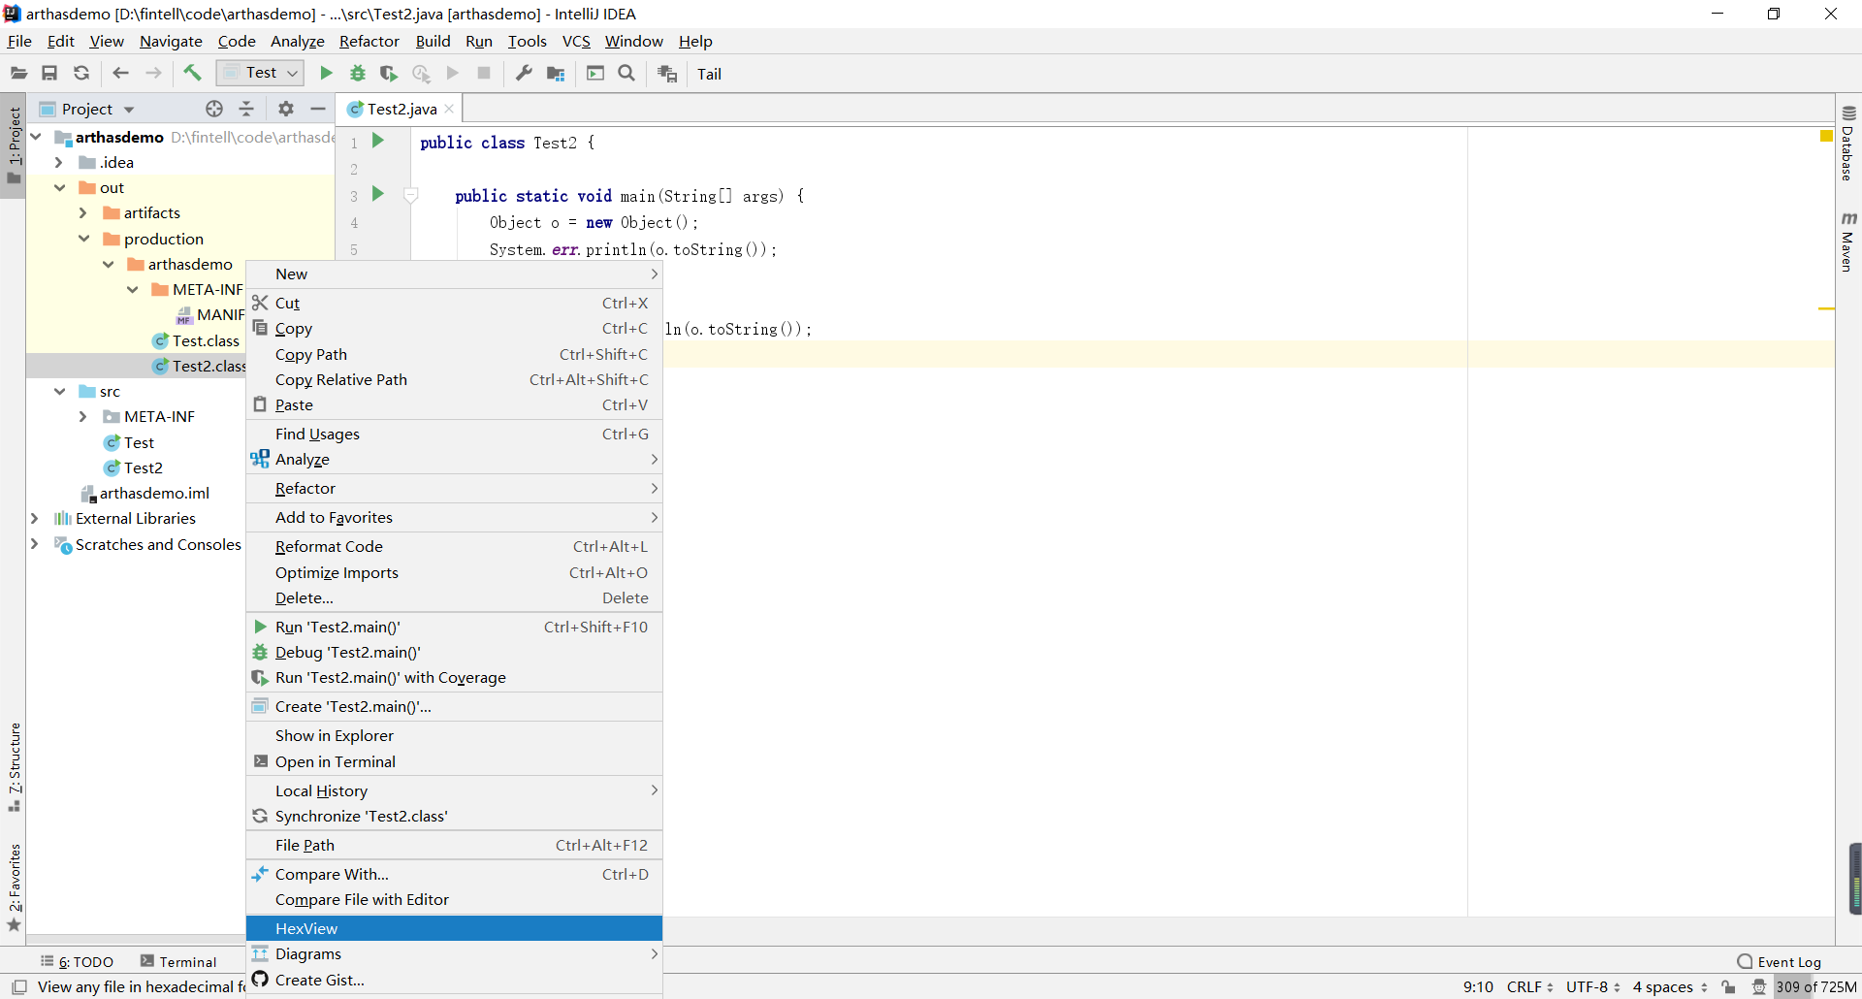
Task: Open the TODO tool window
Action: (87, 961)
